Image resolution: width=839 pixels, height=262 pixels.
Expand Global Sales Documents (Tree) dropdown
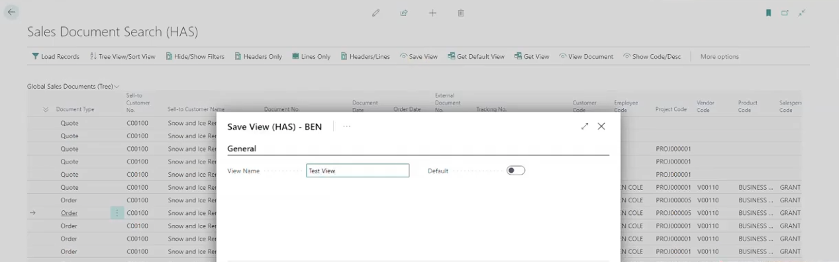click(x=73, y=87)
